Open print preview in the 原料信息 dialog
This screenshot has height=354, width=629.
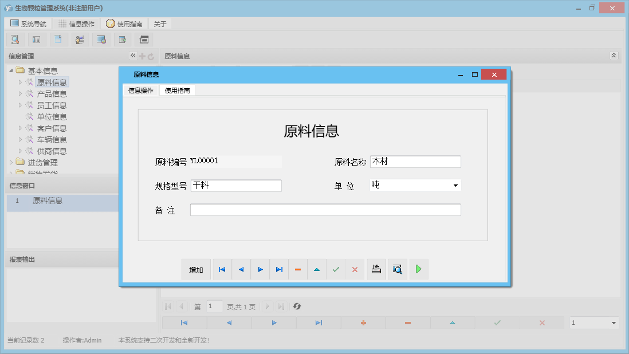(397, 269)
